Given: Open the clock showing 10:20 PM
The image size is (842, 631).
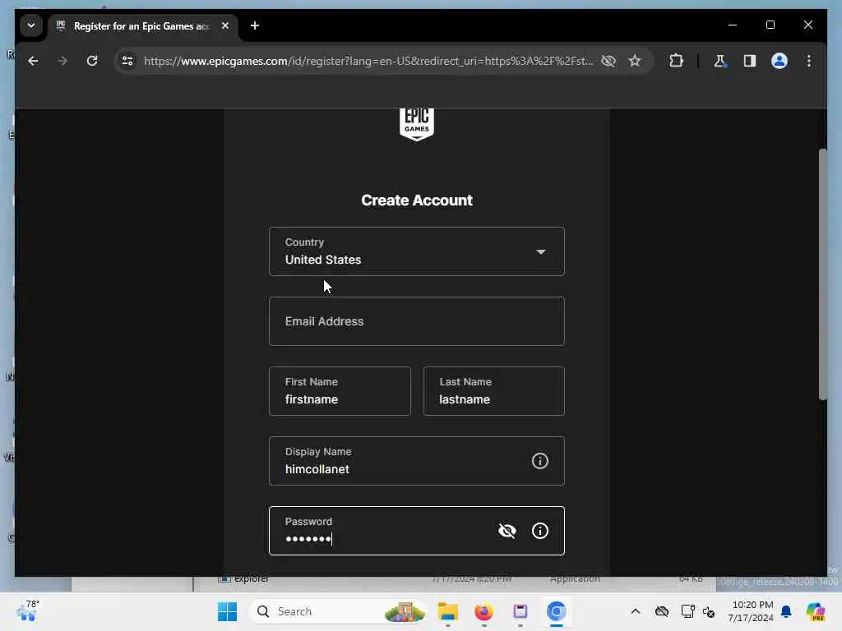Looking at the screenshot, I should (x=751, y=611).
